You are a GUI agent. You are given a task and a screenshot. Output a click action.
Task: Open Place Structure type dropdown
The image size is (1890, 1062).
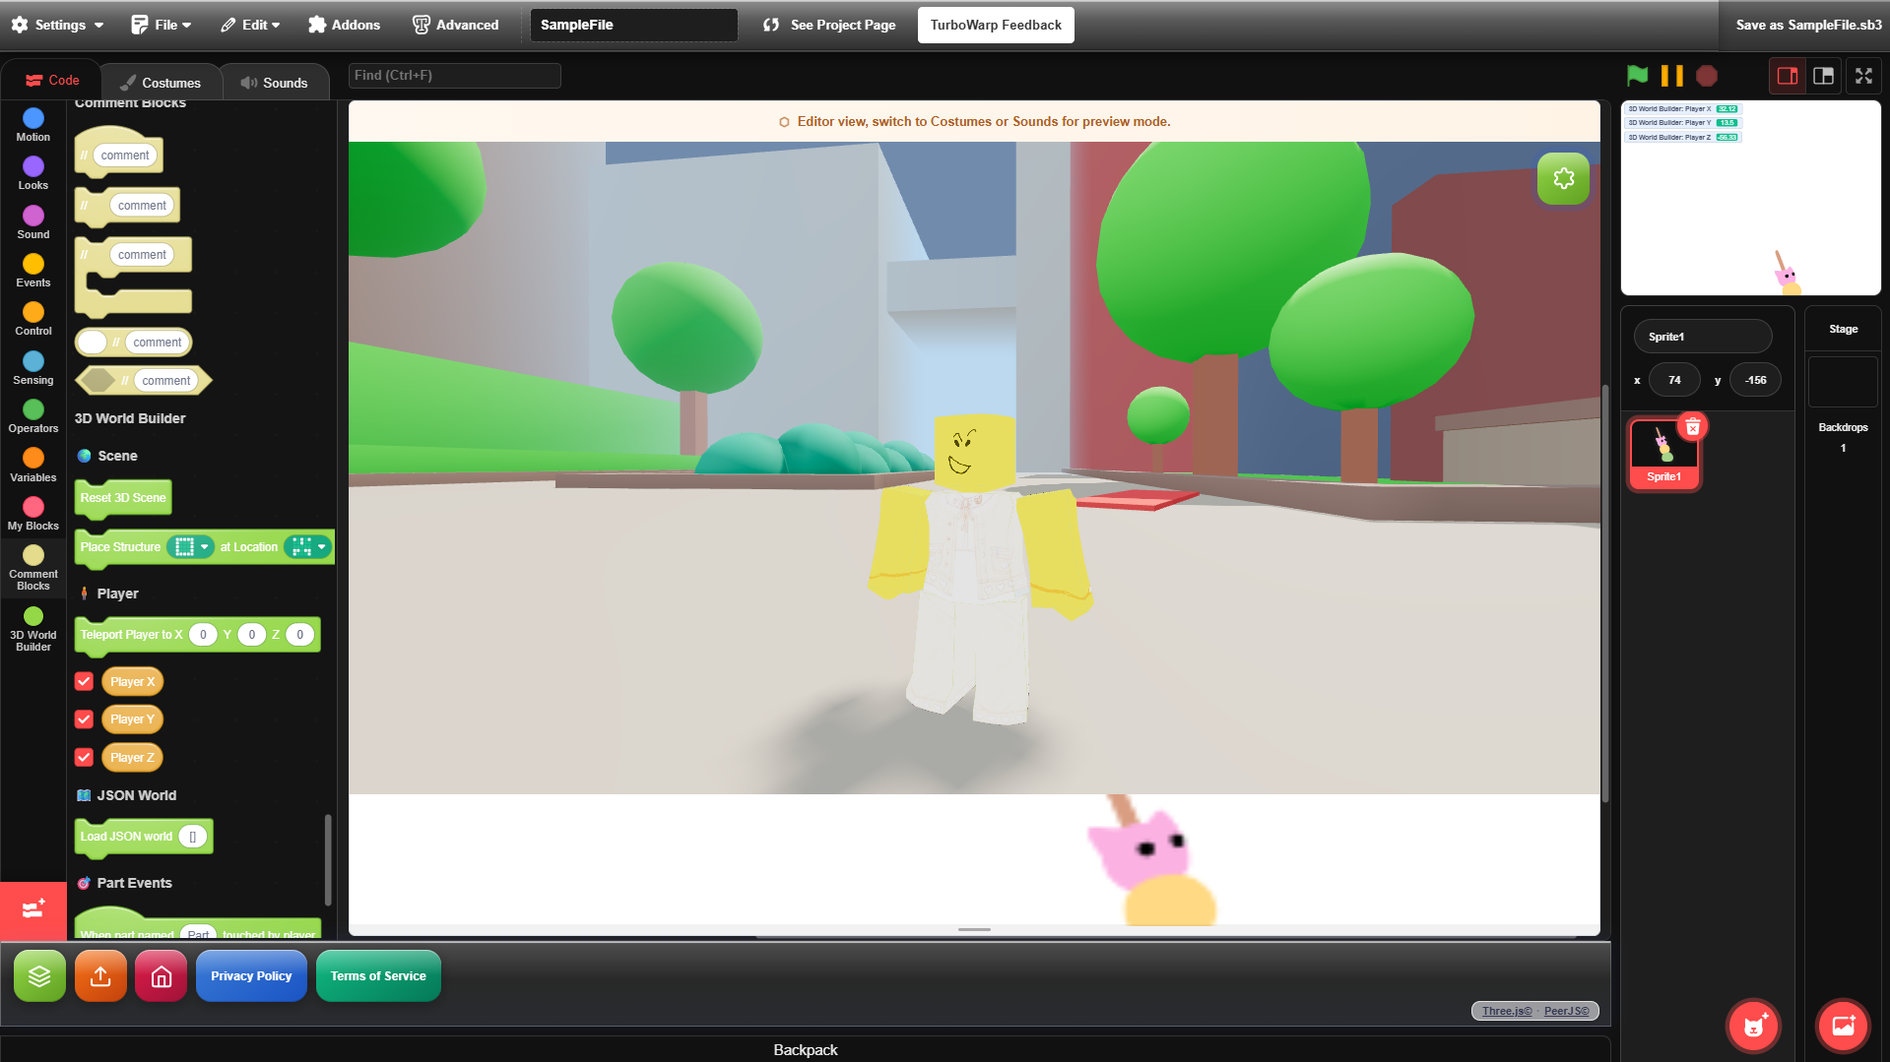tap(191, 547)
